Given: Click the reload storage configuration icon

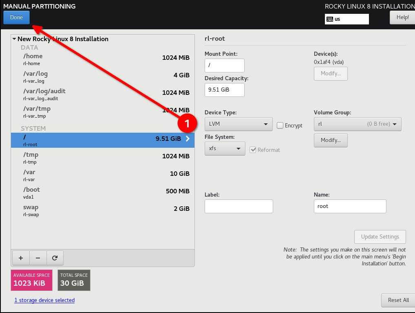Looking at the screenshot, I should point(55,258).
